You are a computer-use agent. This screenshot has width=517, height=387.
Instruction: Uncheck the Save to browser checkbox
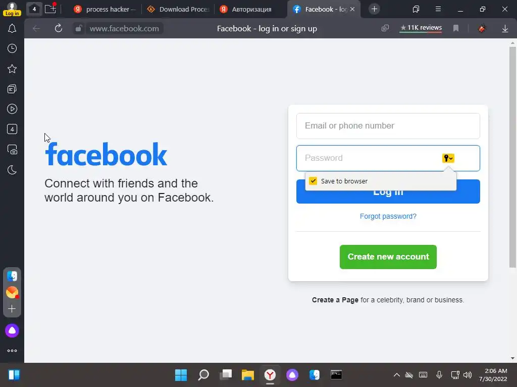313,181
